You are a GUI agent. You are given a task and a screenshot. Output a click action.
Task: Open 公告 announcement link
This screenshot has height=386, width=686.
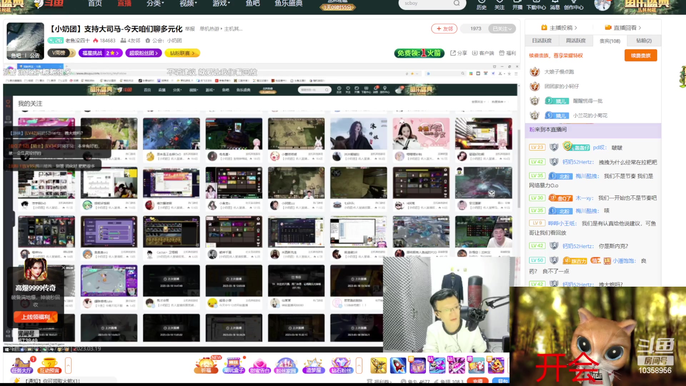point(35,55)
